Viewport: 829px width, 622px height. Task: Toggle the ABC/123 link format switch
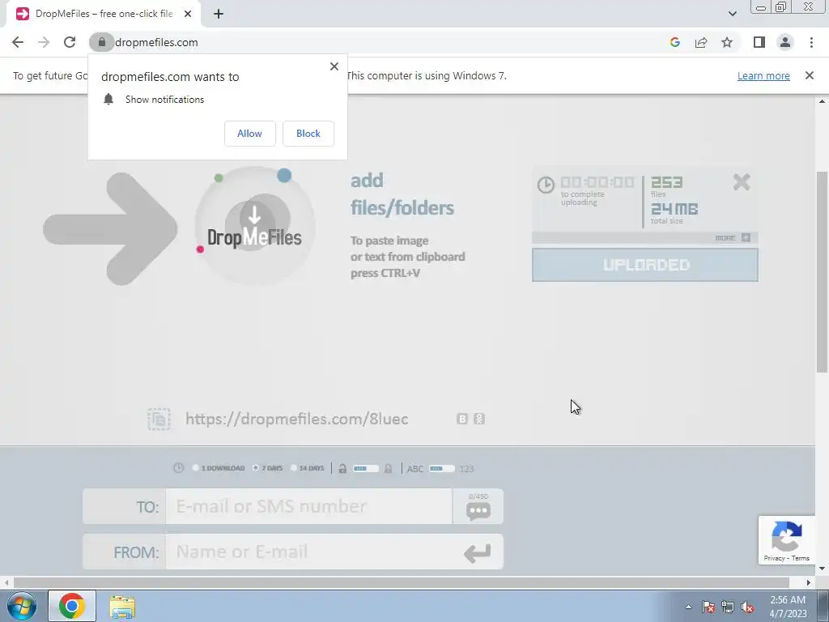[x=442, y=469]
